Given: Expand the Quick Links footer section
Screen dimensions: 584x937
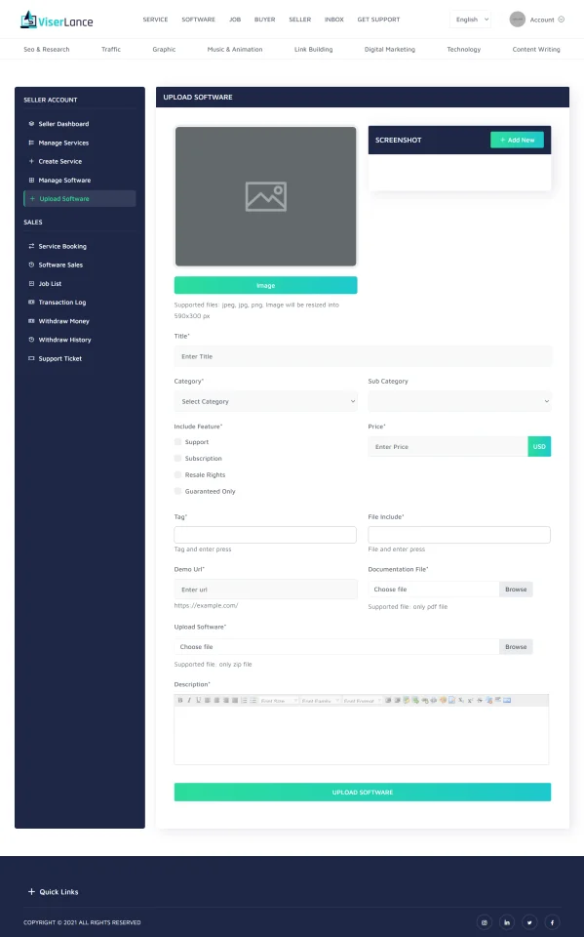Looking at the screenshot, I should (54, 891).
